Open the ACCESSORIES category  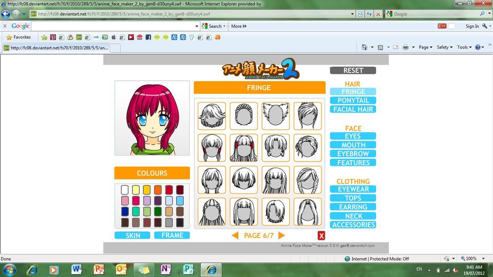click(x=353, y=225)
